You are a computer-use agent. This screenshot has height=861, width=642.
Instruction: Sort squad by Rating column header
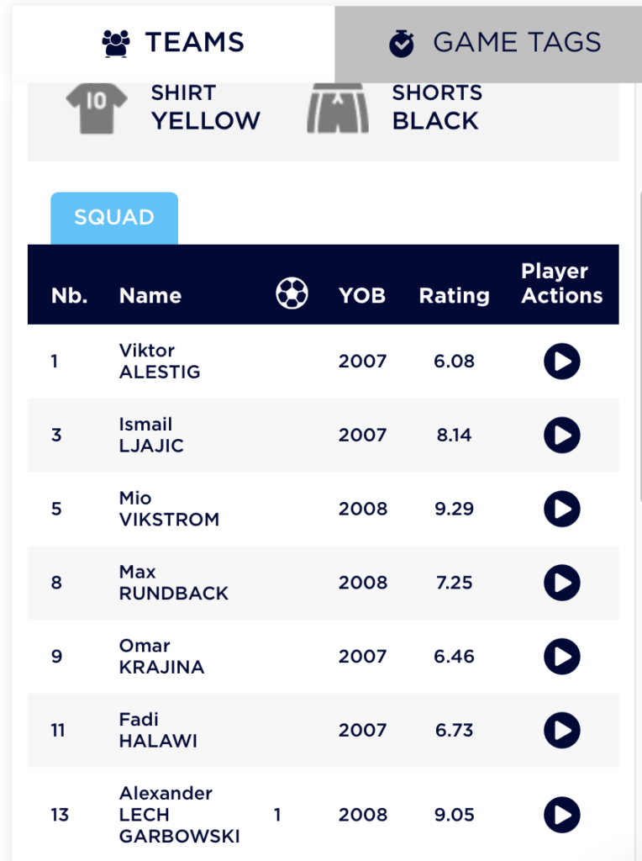(455, 295)
